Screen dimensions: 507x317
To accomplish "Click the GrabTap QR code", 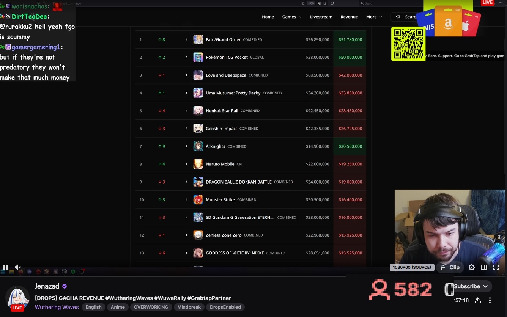I will [x=408, y=44].
